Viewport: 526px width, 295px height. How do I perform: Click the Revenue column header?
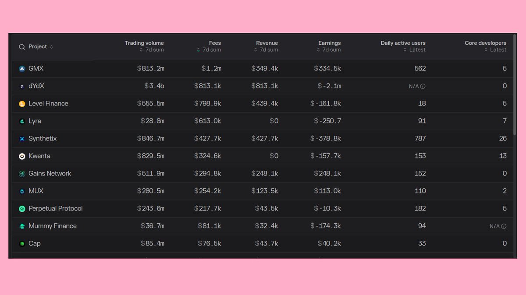[267, 43]
